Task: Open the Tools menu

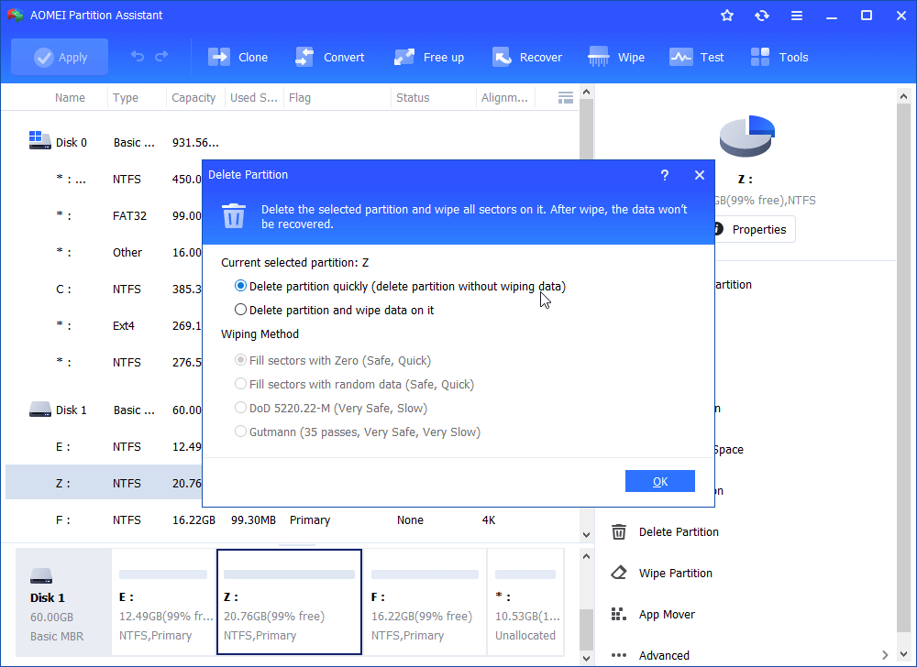Action: coord(779,57)
